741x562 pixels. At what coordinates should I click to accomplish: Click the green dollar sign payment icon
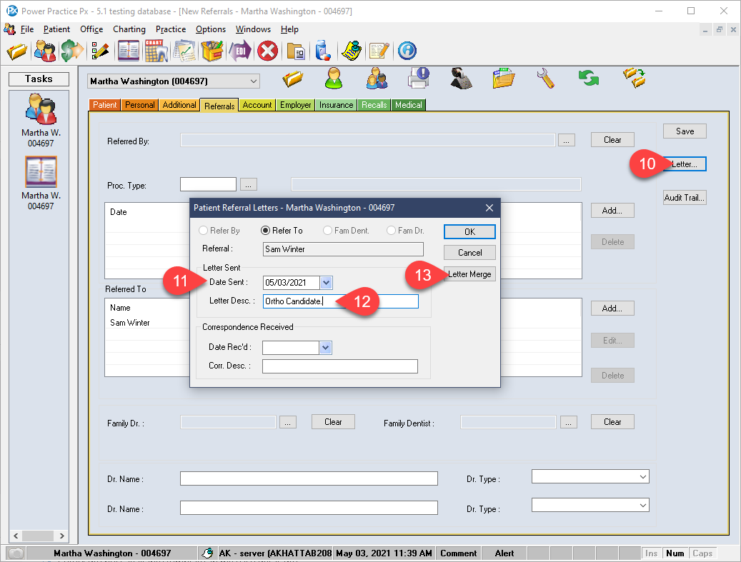[72, 51]
